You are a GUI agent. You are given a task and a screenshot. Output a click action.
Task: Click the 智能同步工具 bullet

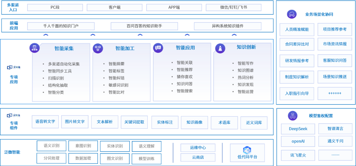click(60, 71)
